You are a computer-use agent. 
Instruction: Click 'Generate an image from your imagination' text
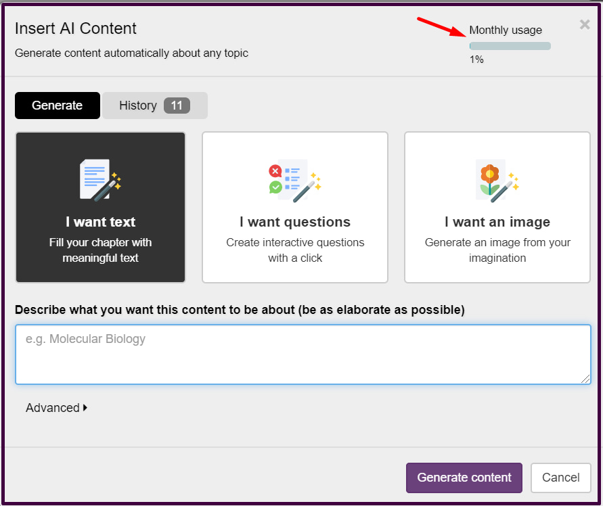497,250
